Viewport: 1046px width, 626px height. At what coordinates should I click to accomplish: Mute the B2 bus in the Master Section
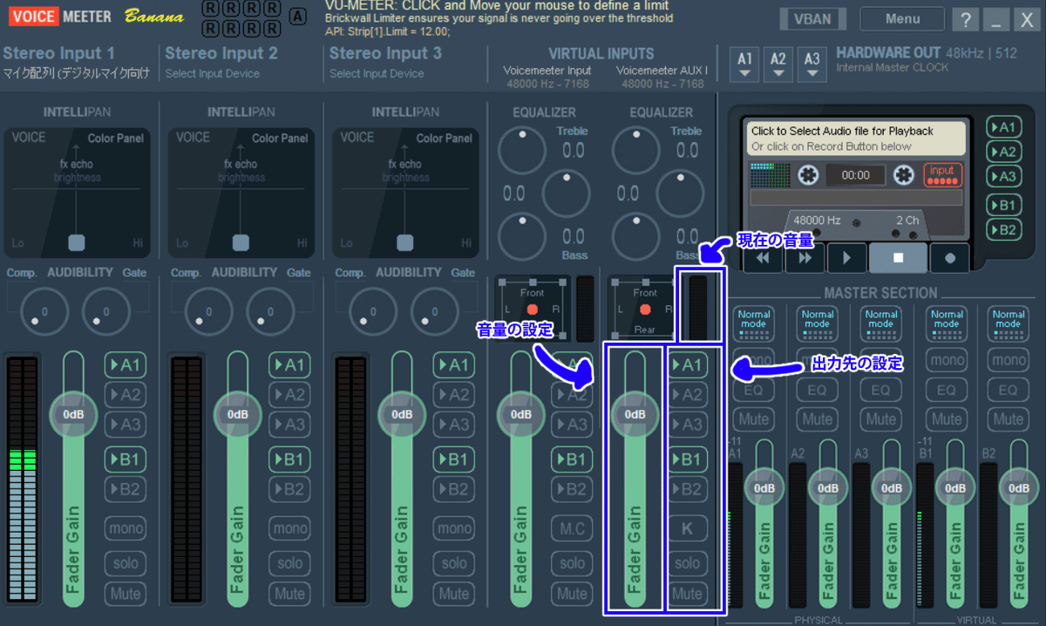click(x=1009, y=419)
